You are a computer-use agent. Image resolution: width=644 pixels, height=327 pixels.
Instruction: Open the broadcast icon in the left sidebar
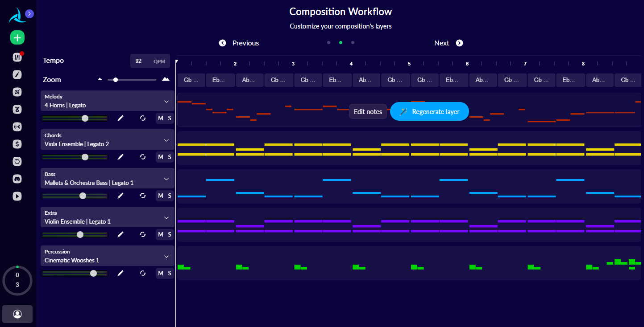(x=17, y=127)
